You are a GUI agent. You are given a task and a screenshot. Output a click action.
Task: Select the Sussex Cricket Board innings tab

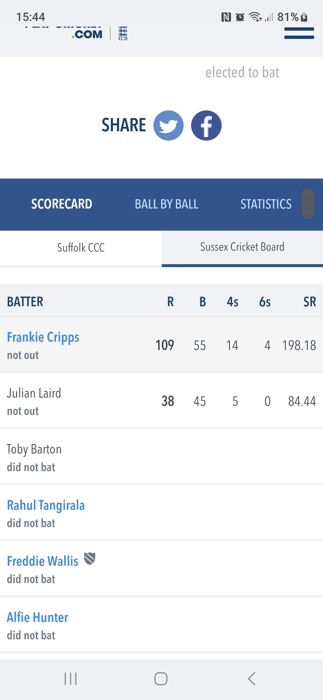[x=242, y=247]
